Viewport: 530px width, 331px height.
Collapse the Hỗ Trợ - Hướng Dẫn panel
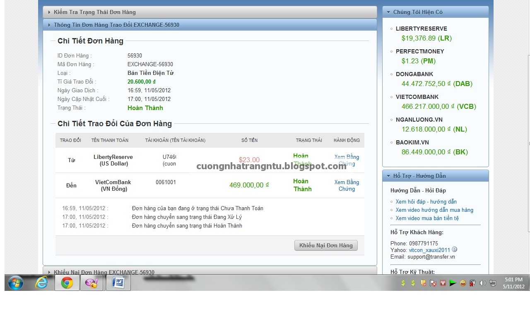pyautogui.click(x=436, y=176)
